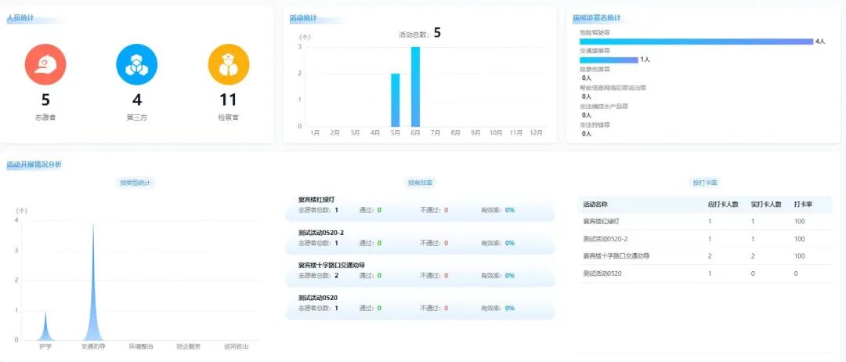The image size is (846, 362).
Task: Click the 1人 value beside 交通肇事罪
Action: tap(645, 60)
